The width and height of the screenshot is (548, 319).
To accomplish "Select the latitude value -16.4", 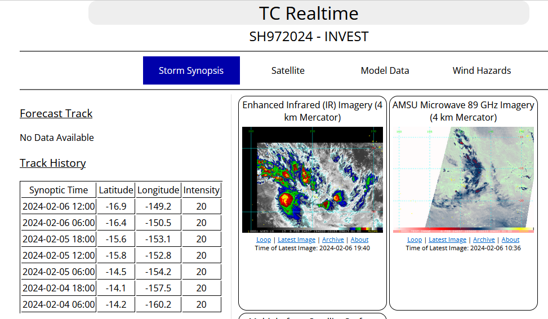I will [x=116, y=223].
